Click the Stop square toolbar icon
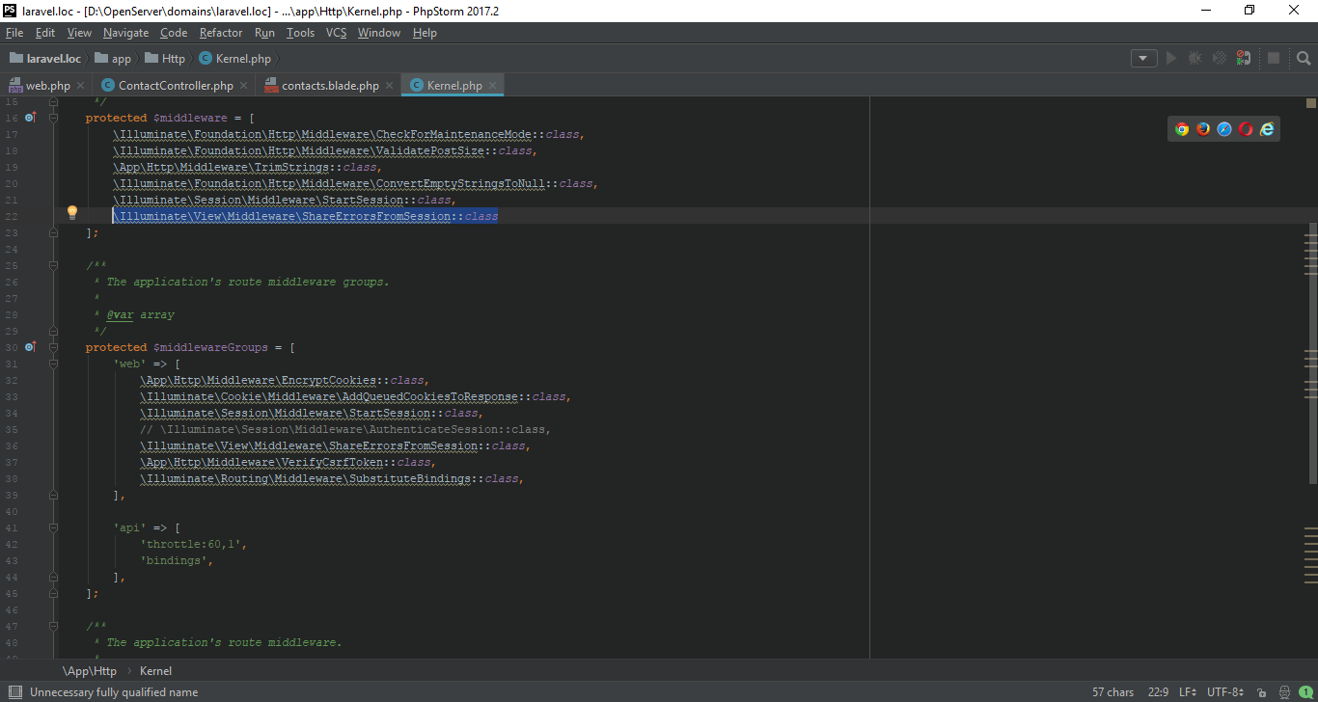 tap(1274, 58)
